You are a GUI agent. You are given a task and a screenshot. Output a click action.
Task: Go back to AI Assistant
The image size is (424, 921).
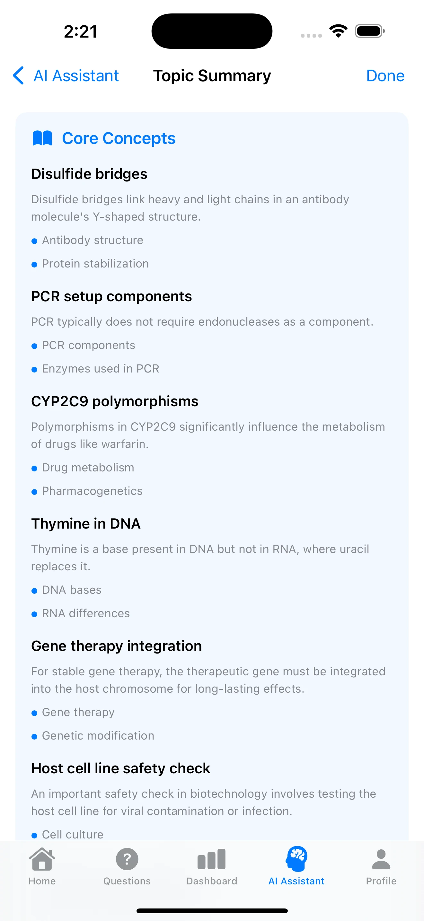[x=76, y=76]
